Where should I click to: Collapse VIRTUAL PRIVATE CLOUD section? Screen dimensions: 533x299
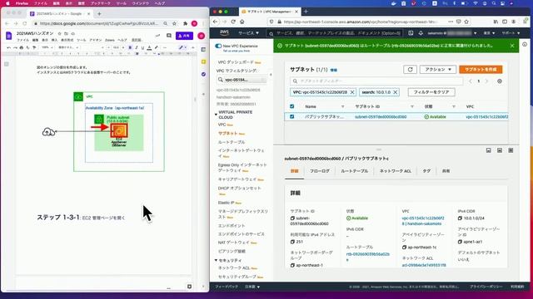[x=216, y=115]
